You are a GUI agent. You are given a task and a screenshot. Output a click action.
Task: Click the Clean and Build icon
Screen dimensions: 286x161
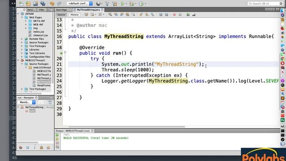click(x=115, y=4)
